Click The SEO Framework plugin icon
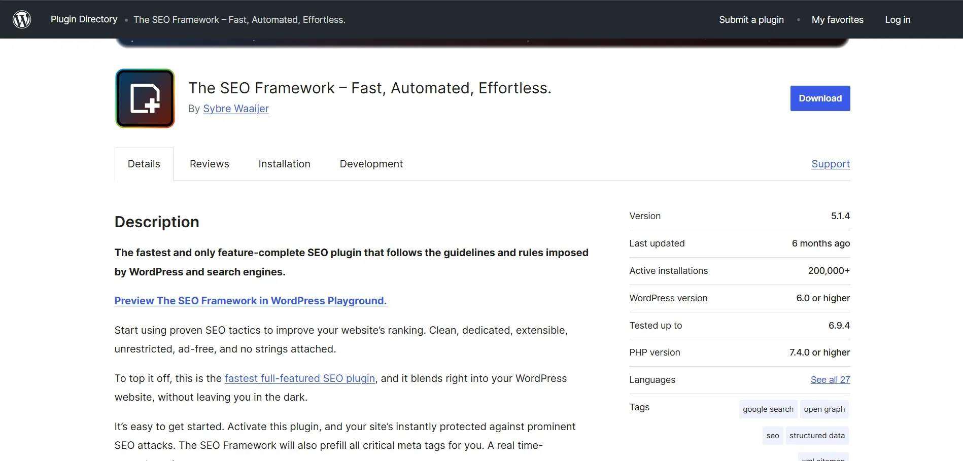 tap(145, 98)
